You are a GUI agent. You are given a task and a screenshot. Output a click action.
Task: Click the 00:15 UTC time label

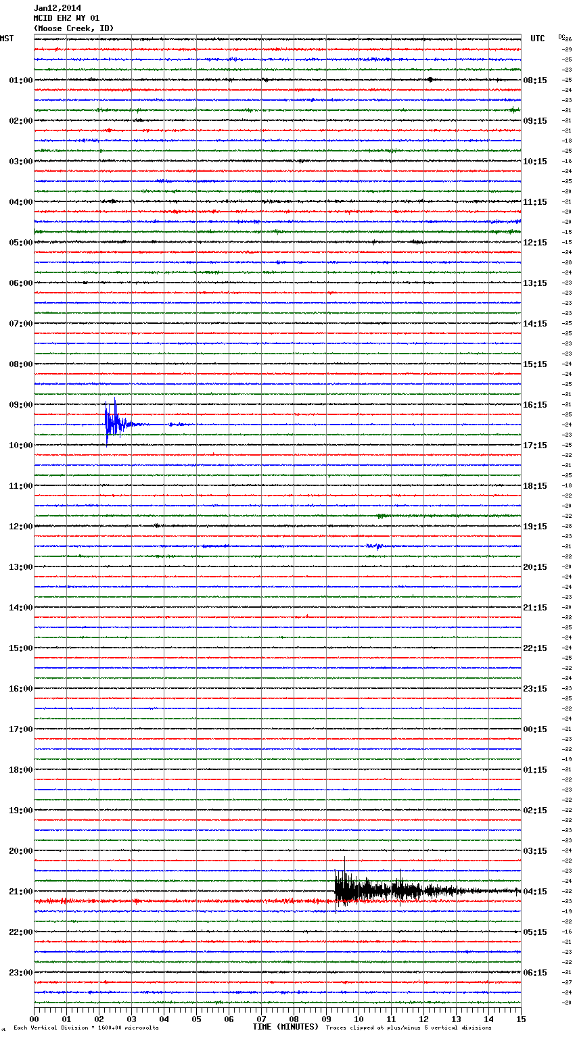point(535,729)
